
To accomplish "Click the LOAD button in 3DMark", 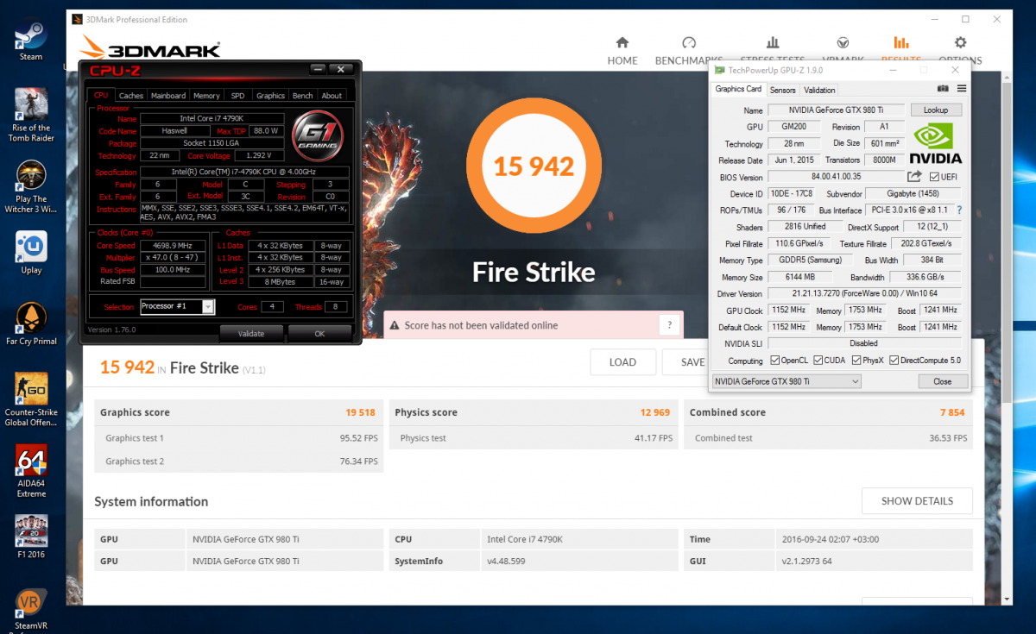I will tap(622, 362).
